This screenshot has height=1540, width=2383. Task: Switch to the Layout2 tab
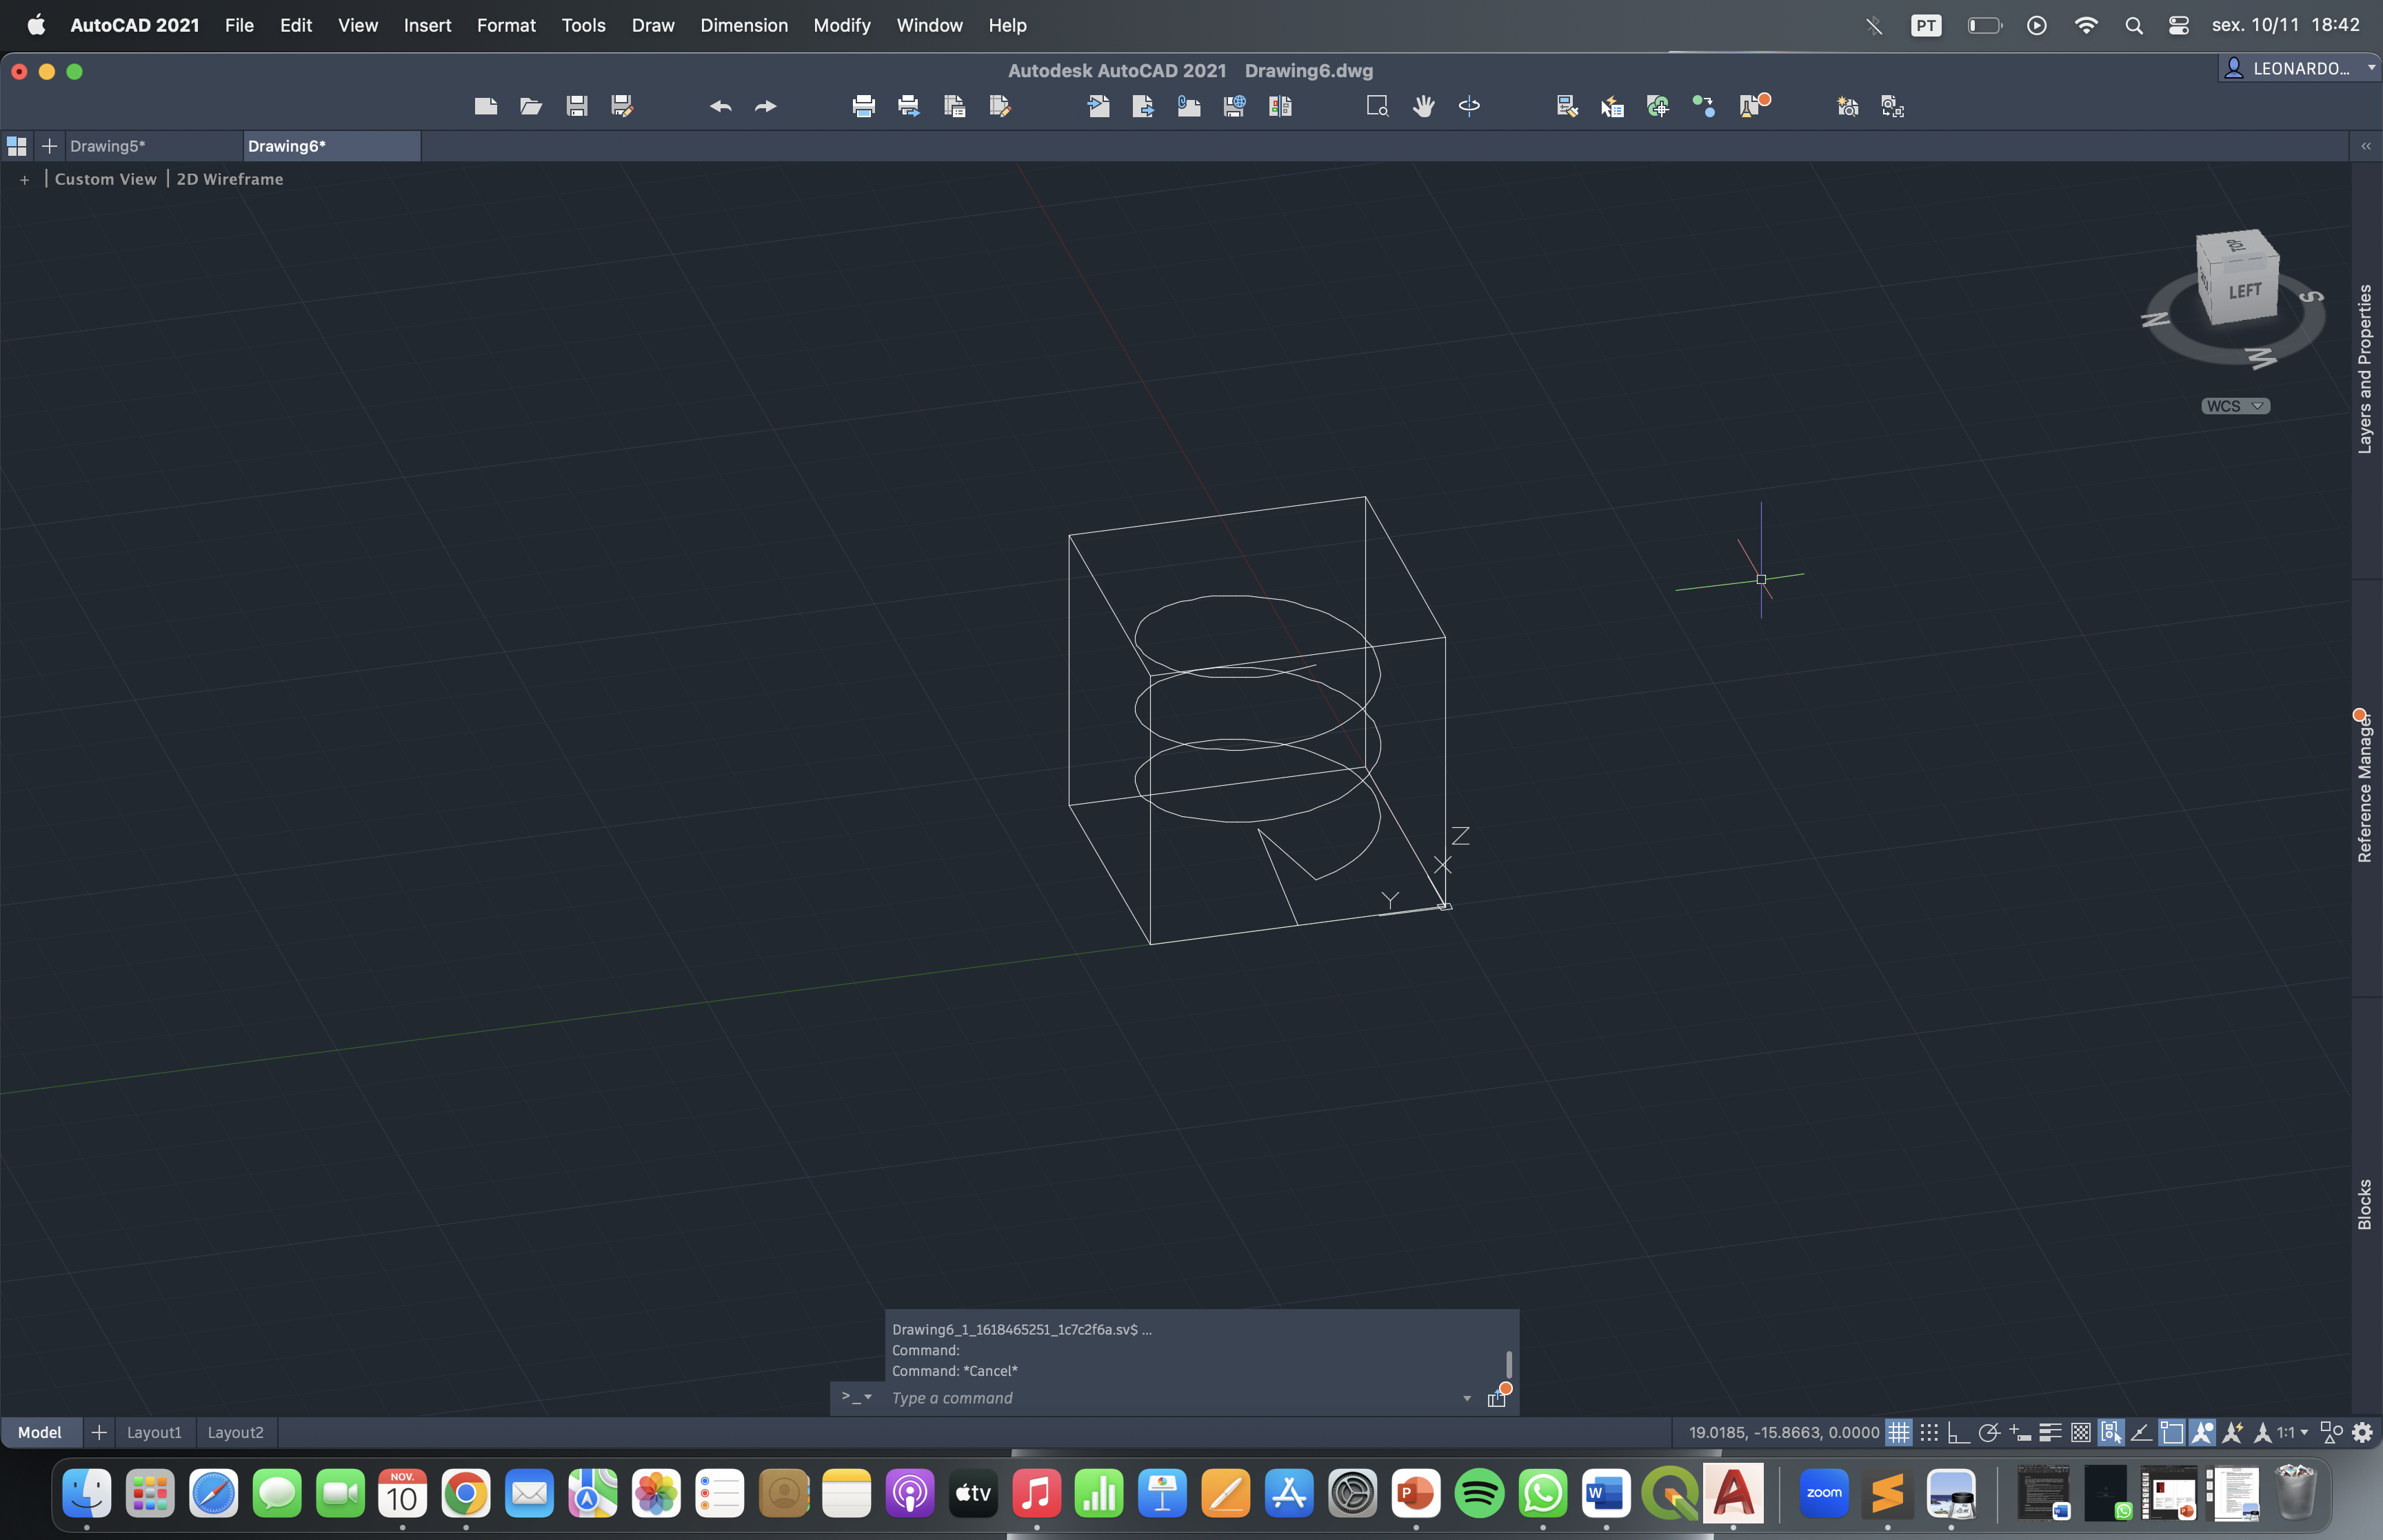(235, 1432)
